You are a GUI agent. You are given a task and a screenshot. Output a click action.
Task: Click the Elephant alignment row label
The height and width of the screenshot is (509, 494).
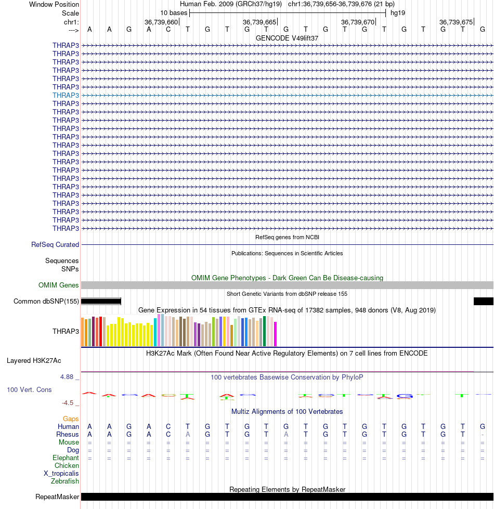[66, 458]
